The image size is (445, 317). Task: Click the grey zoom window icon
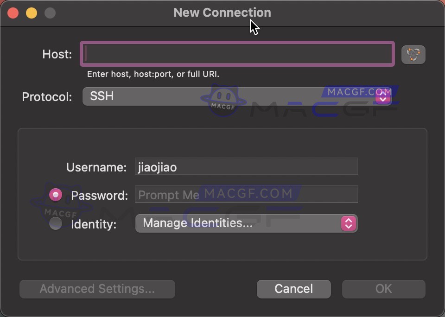pos(50,13)
